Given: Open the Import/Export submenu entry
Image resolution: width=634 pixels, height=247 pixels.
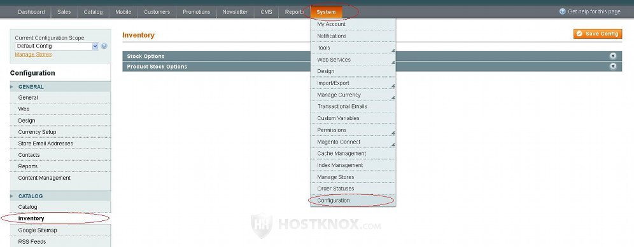Looking at the screenshot, I should 353,83.
